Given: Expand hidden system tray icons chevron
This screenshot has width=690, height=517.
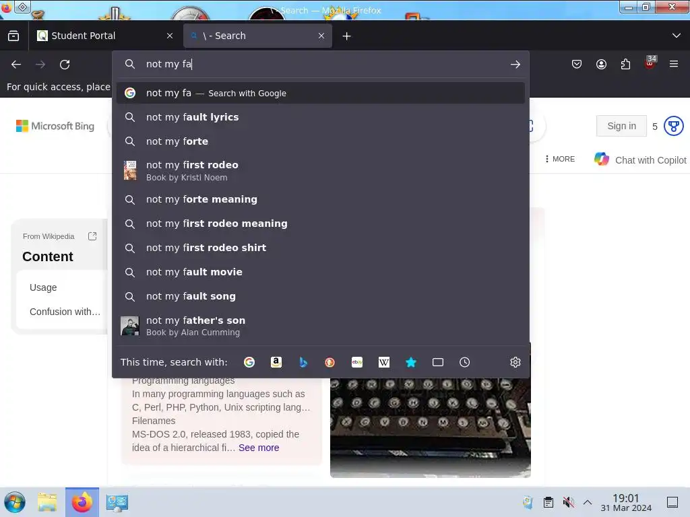Looking at the screenshot, I should (x=588, y=502).
